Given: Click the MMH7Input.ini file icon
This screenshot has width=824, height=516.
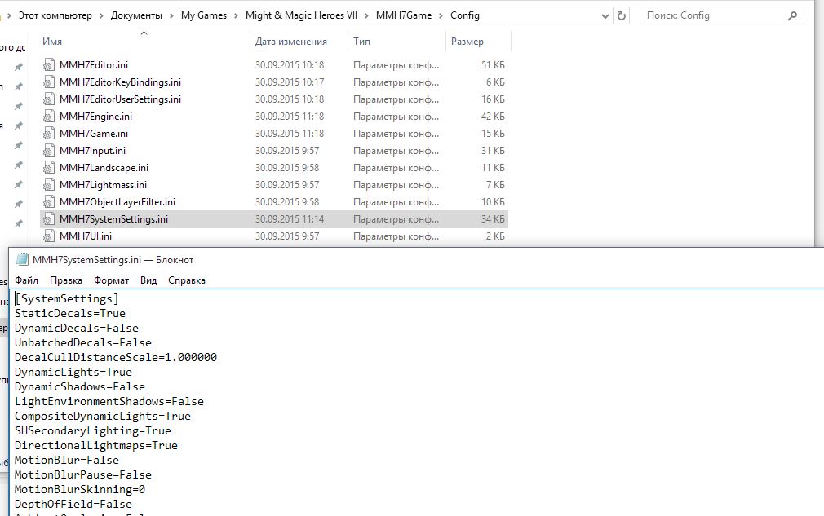Looking at the screenshot, I should pyautogui.click(x=48, y=151).
